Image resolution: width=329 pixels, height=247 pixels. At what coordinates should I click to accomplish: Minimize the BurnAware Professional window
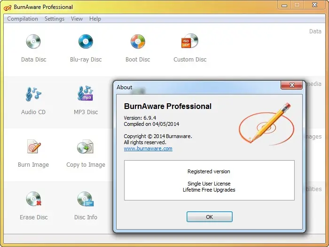click(284, 5)
